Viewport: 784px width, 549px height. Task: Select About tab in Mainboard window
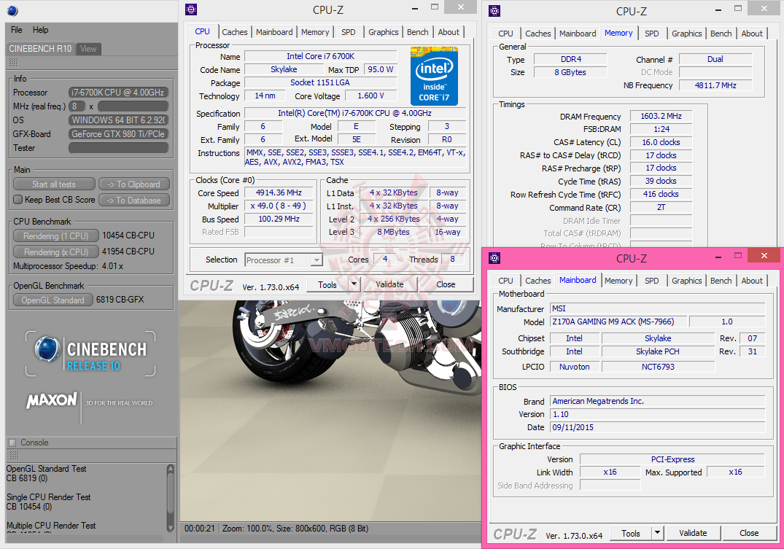click(x=752, y=281)
